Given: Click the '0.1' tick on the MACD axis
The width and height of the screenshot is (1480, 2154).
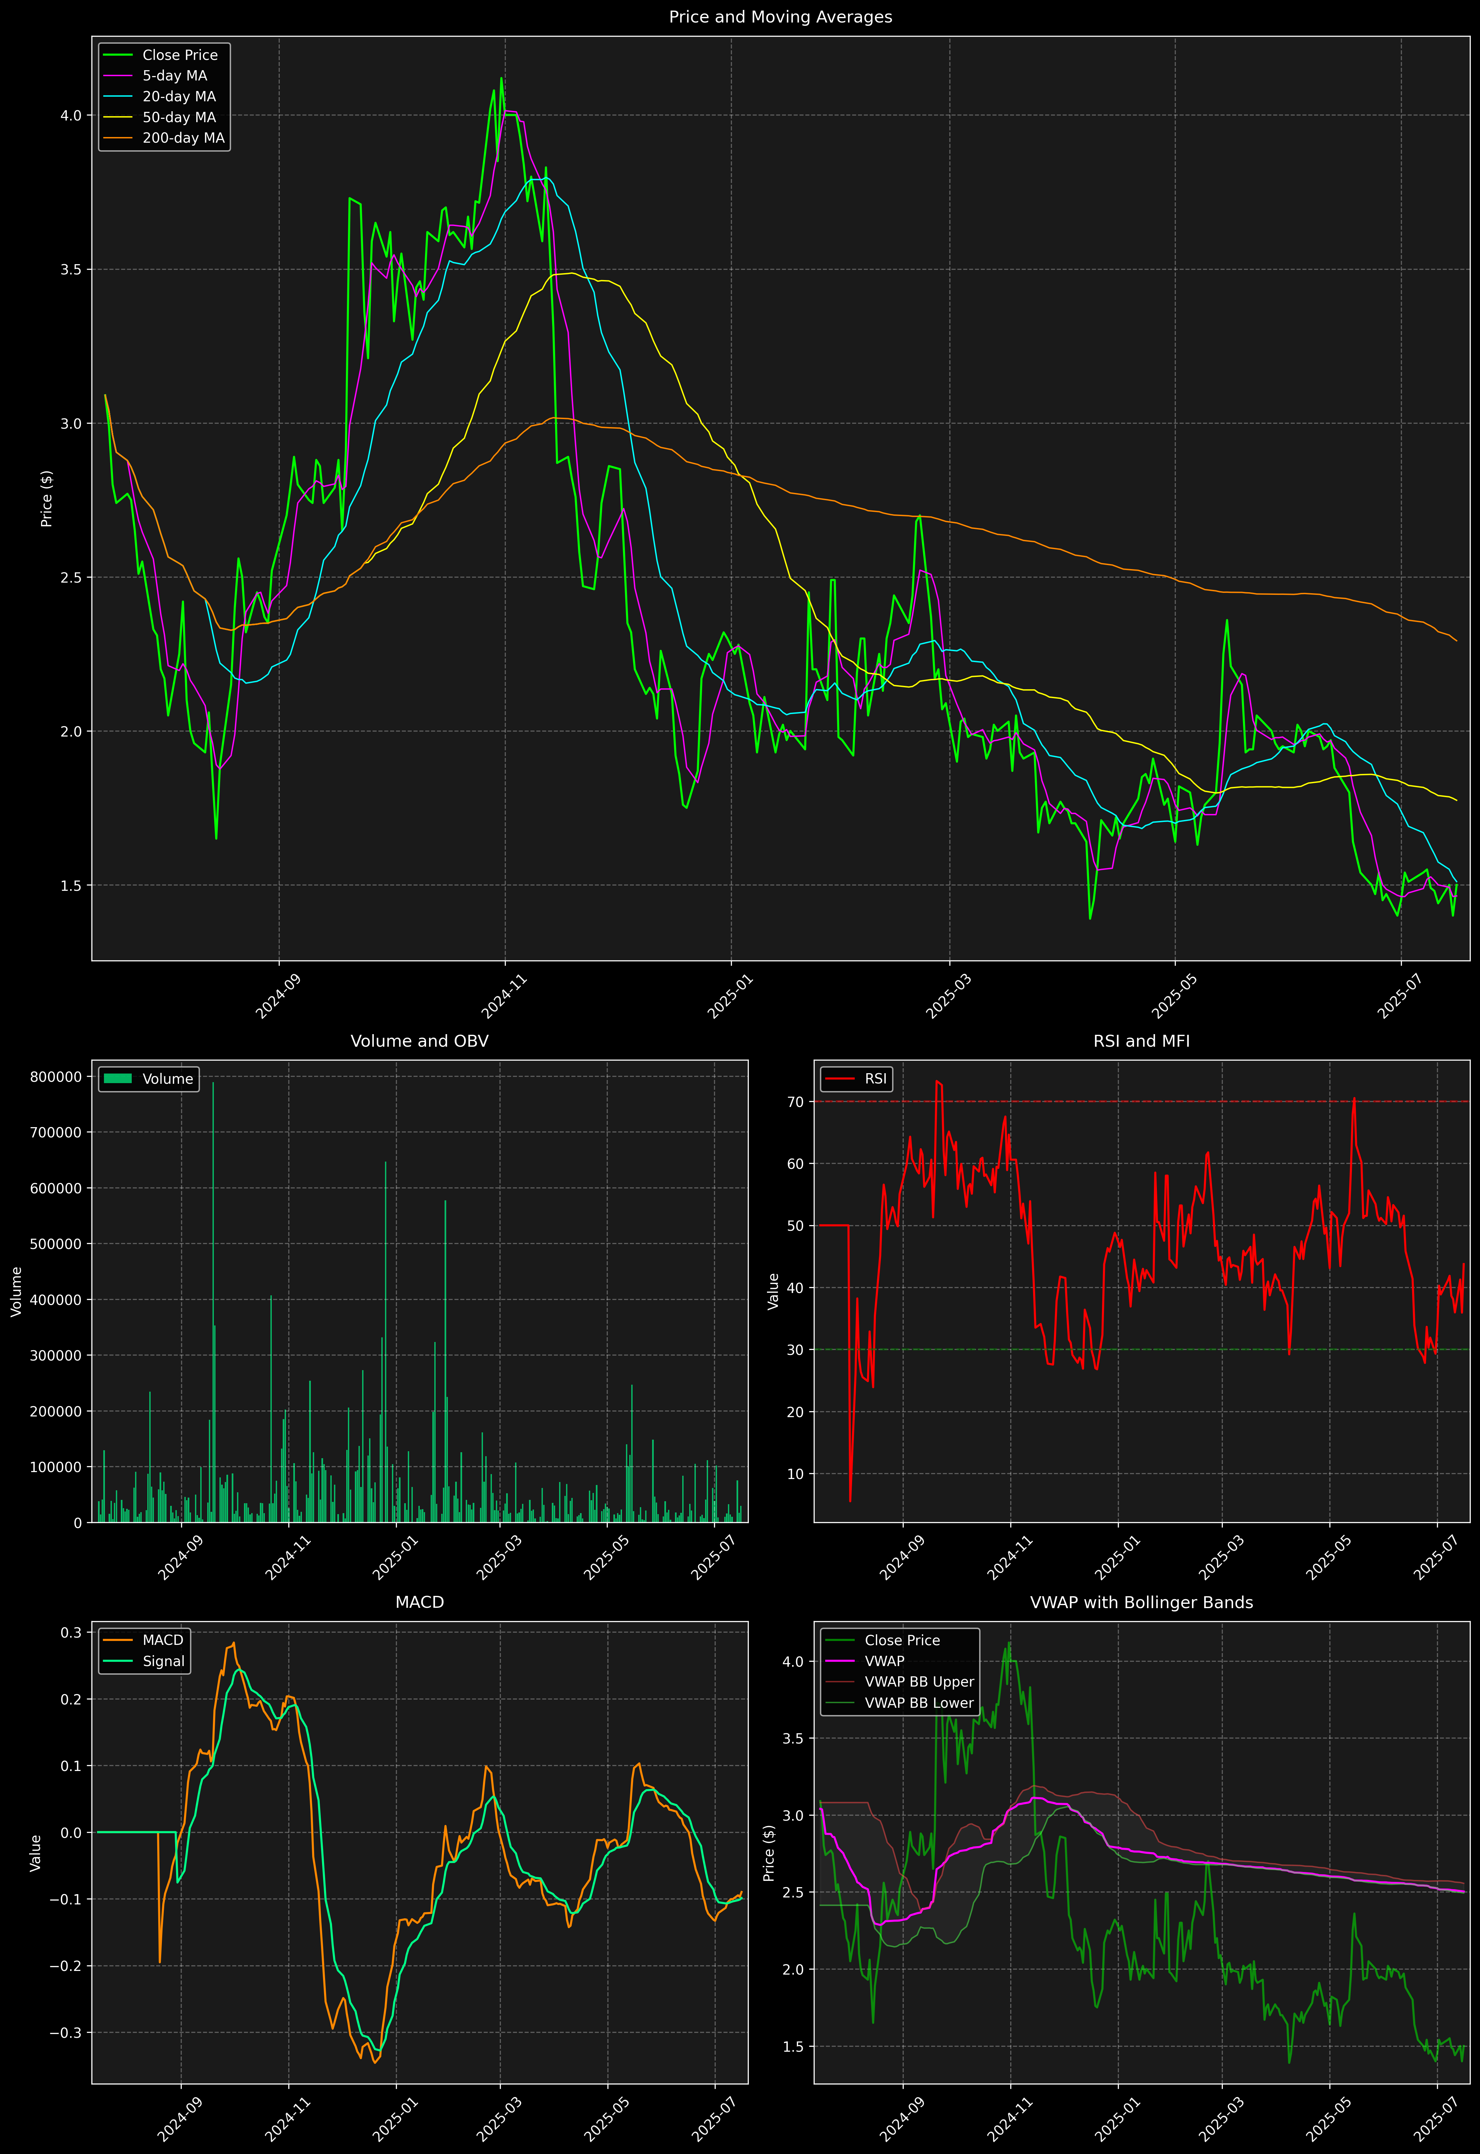Looking at the screenshot, I should click(72, 1766).
